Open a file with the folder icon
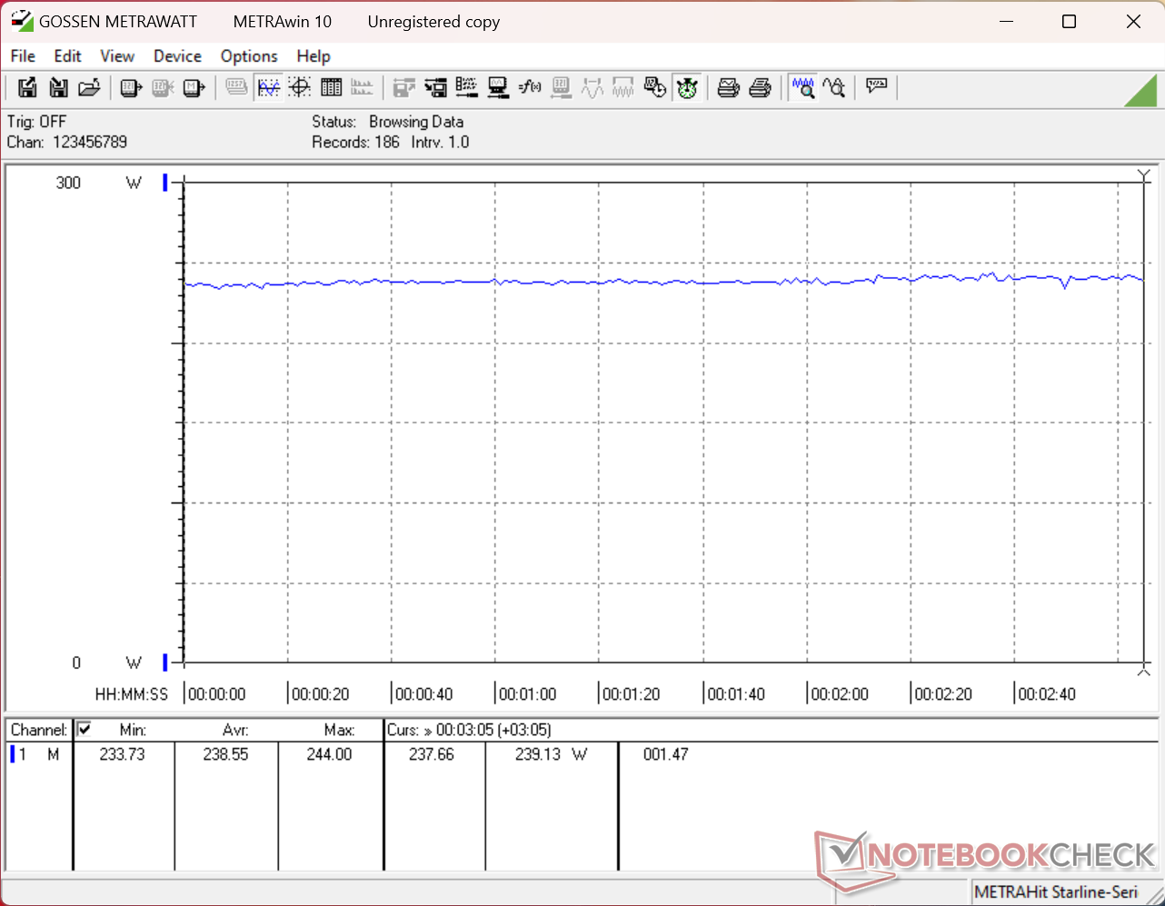This screenshot has height=906, width=1165. 89,87
